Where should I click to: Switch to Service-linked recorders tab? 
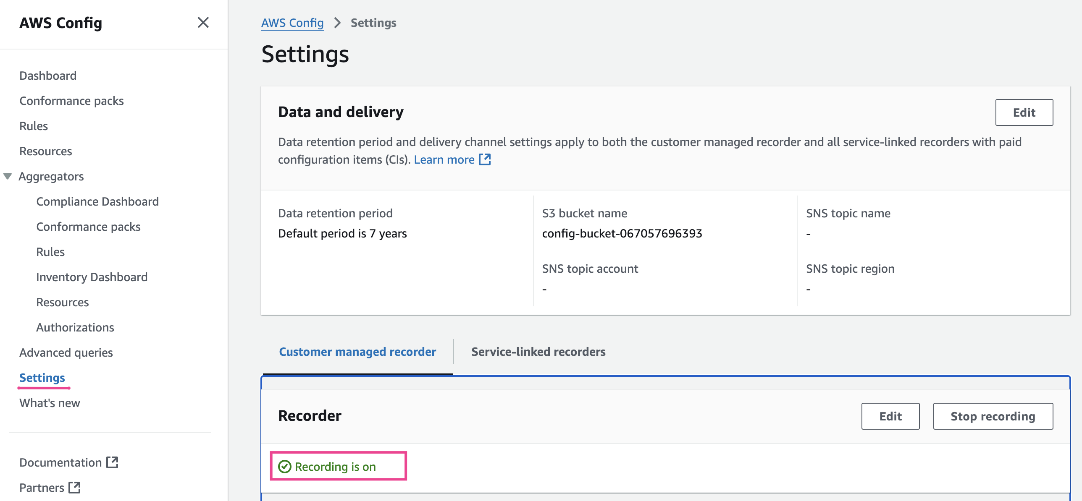[538, 352]
